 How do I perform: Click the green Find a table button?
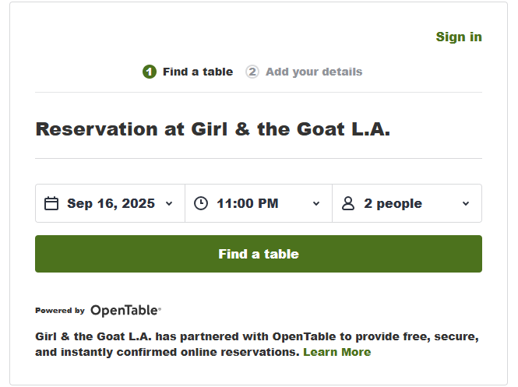[x=259, y=254]
